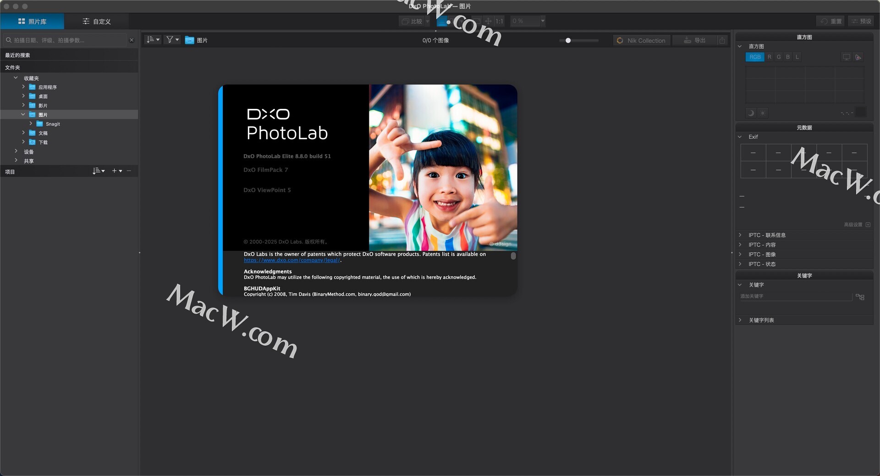The image size is (880, 476).
Task: Expand the 共享 section
Action: 16,160
